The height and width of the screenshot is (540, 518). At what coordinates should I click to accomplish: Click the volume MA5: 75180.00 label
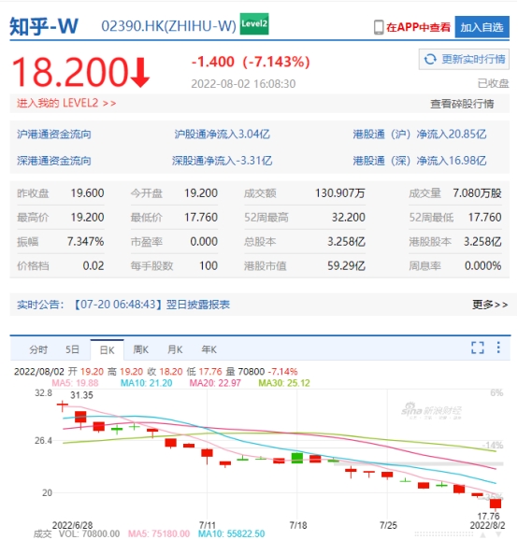(159, 533)
